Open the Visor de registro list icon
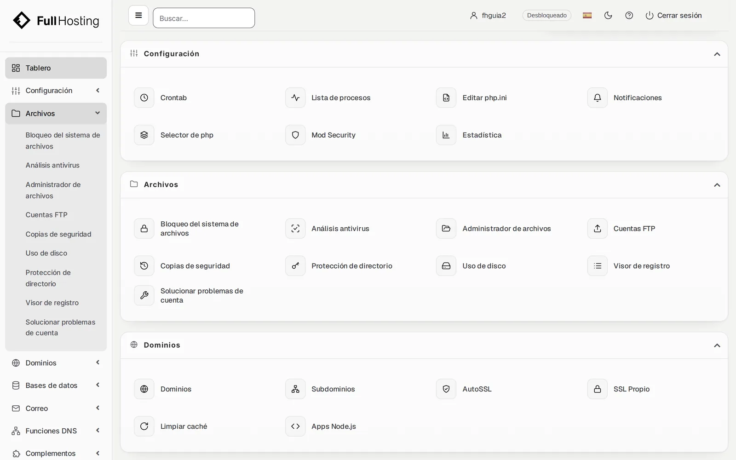The height and width of the screenshot is (460, 736). 598,266
